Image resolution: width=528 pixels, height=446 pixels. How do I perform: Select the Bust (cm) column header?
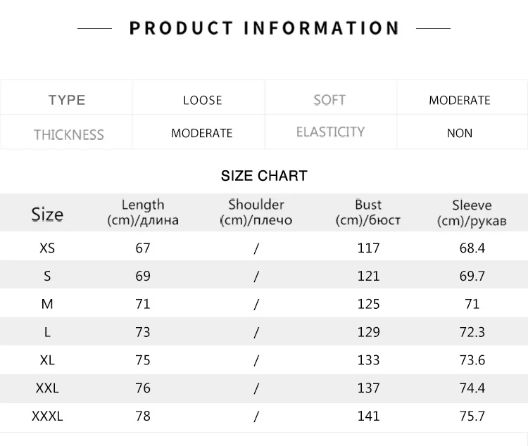tap(368, 212)
